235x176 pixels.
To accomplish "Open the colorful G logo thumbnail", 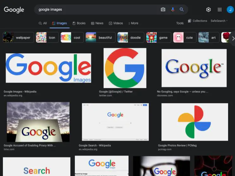I will pyautogui.click(x=125, y=68).
